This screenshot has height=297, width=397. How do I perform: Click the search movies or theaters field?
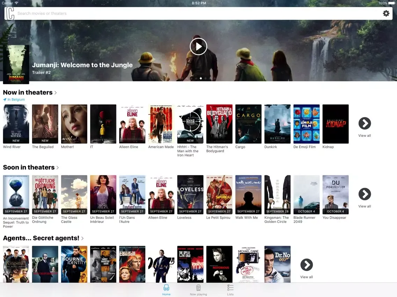(x=198, y=13)
